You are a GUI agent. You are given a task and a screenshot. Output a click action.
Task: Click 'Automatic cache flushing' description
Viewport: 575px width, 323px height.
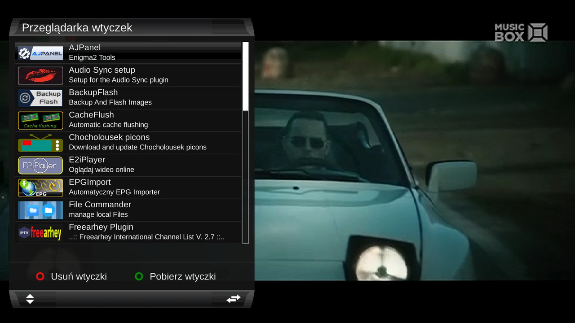point(108,125)
